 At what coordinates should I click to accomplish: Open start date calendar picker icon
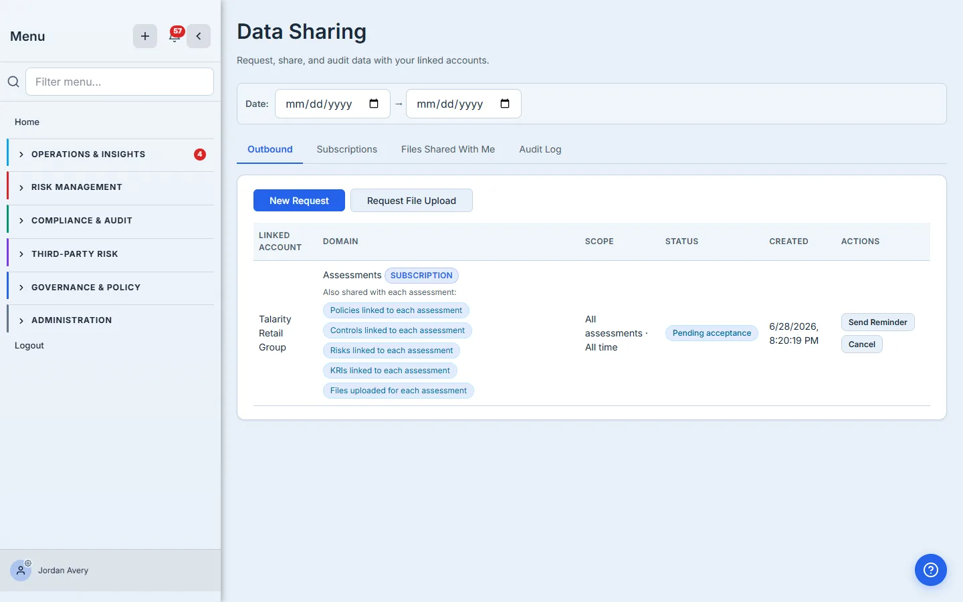click(374, 104)
